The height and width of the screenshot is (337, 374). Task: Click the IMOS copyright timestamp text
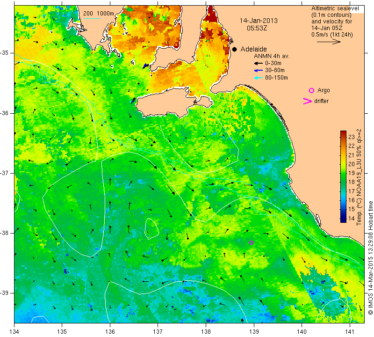[x=370, y=257]
